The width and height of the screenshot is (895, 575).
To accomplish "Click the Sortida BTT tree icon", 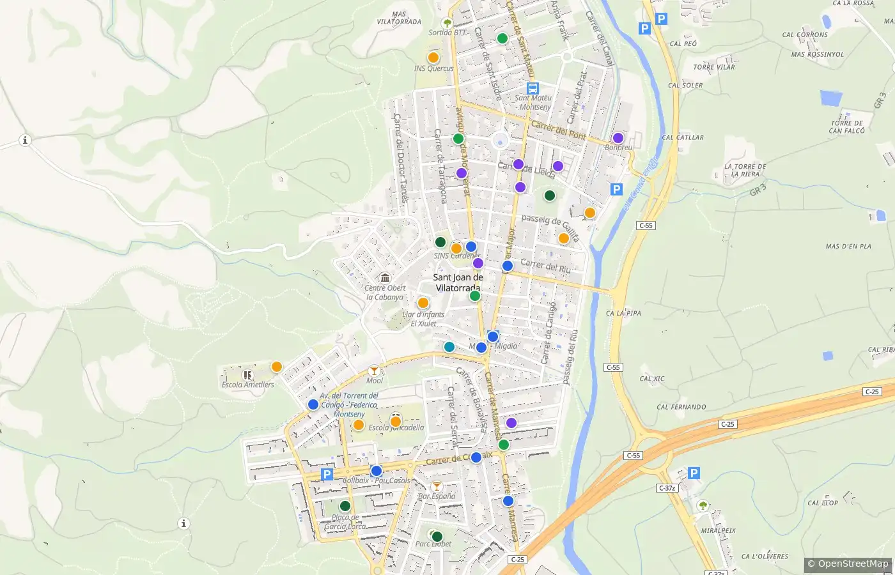I will 447,22.
